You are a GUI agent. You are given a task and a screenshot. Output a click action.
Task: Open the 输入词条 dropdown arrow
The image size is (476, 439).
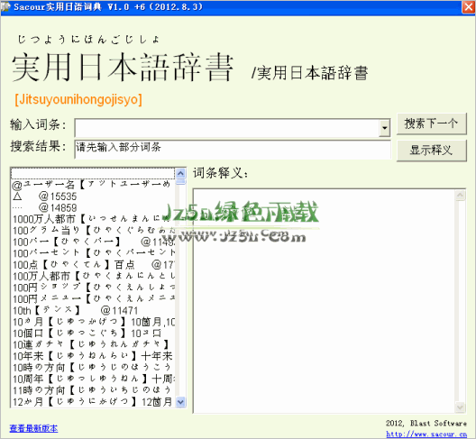click(384, 127)
